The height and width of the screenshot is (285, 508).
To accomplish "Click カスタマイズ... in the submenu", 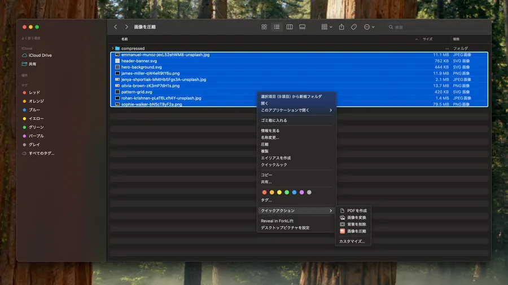I will (x=352, y=242).
